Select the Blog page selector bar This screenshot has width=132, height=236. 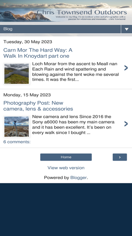(60, 29)
